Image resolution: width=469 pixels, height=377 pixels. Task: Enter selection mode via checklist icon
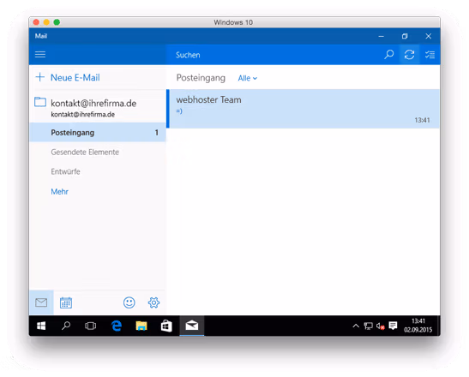coord(430,55)
